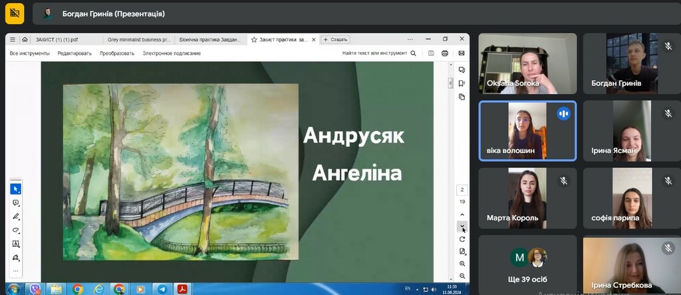Choose the highlighter pen tool

pos(16,217)
